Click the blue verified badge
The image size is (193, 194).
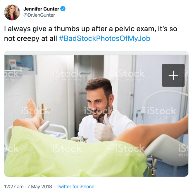(x=63, y=9)
